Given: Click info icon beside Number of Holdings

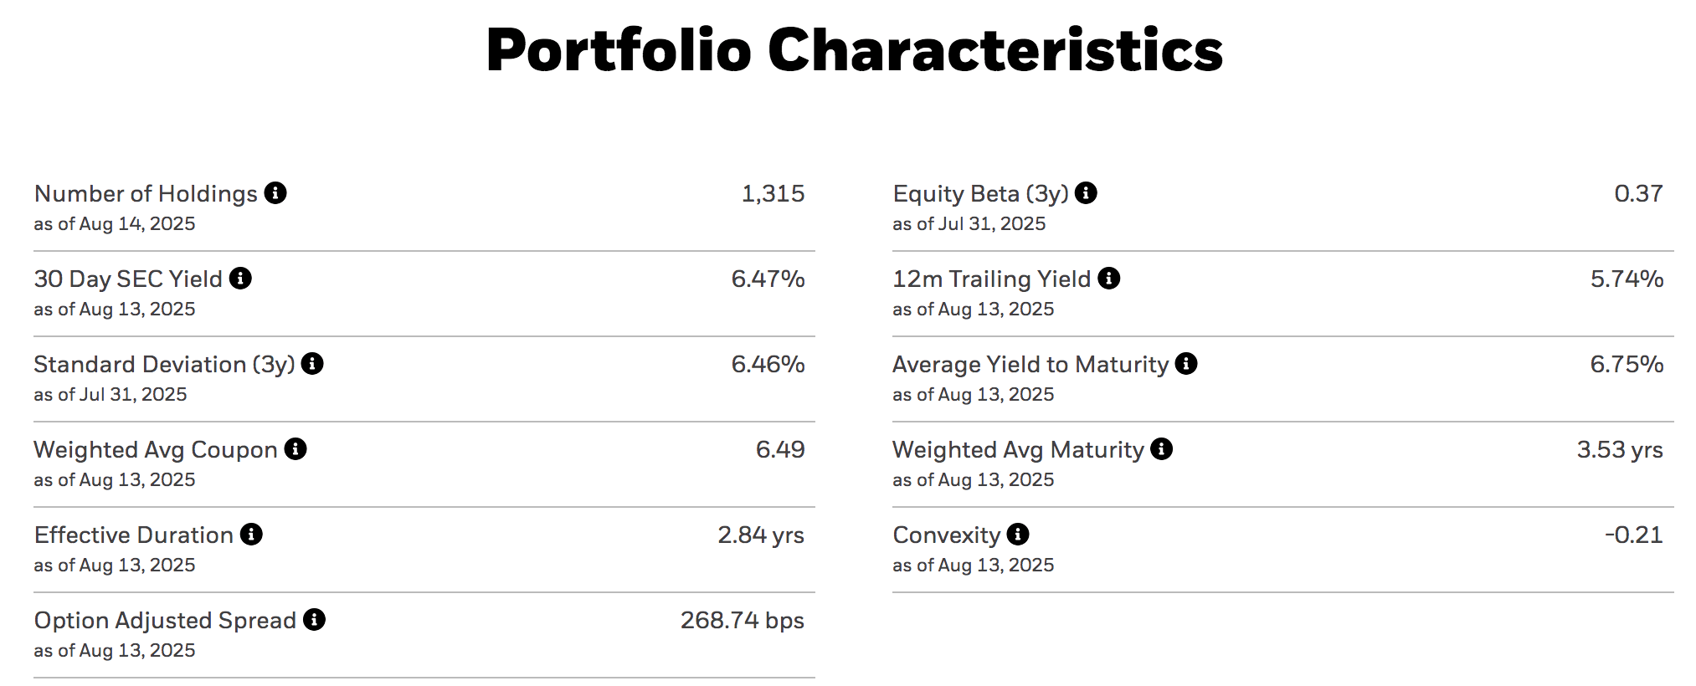Looking at the screenshot, I should [275, 193].
